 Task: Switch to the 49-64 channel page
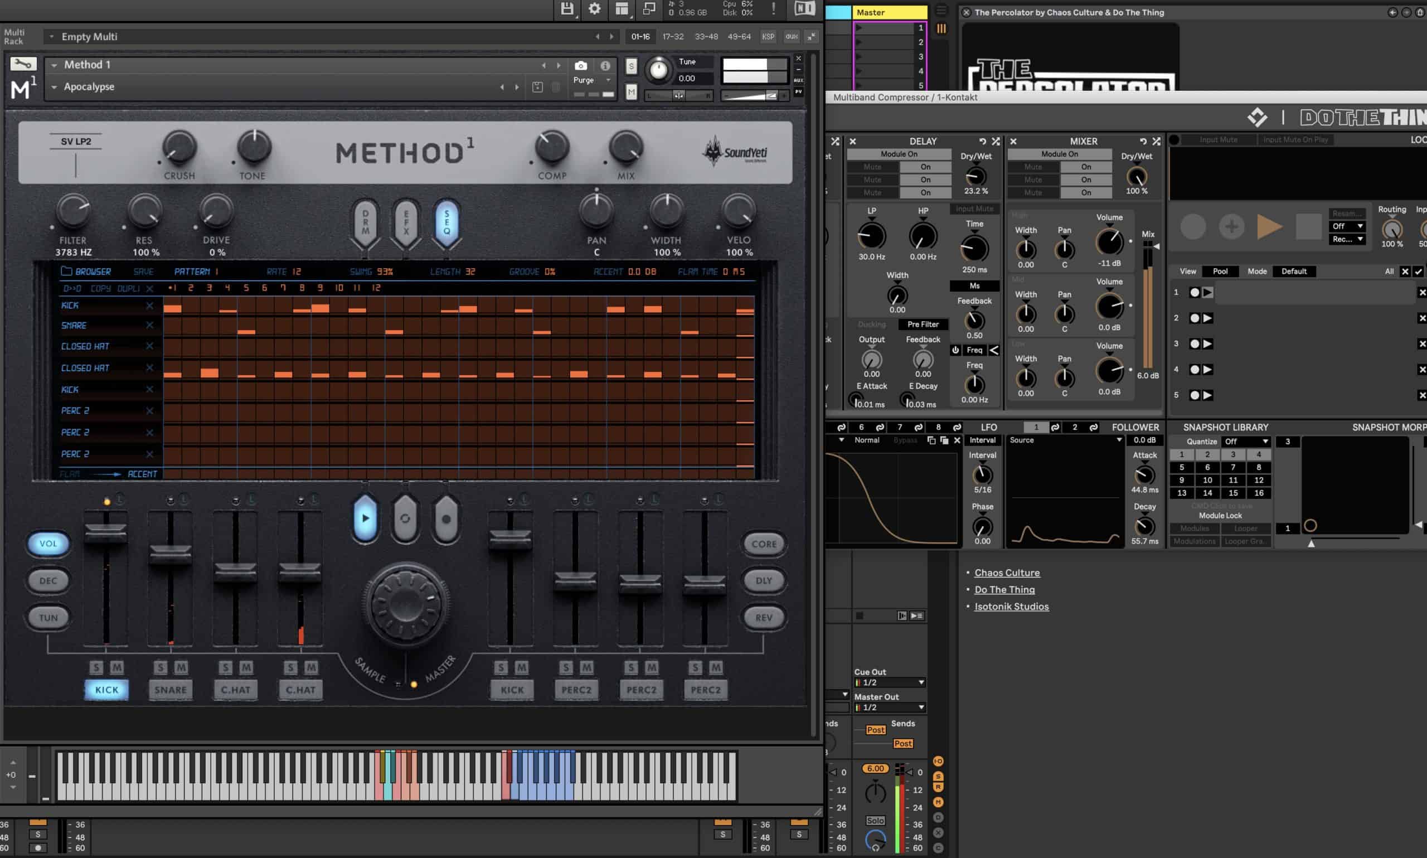[x=739, y=36]
